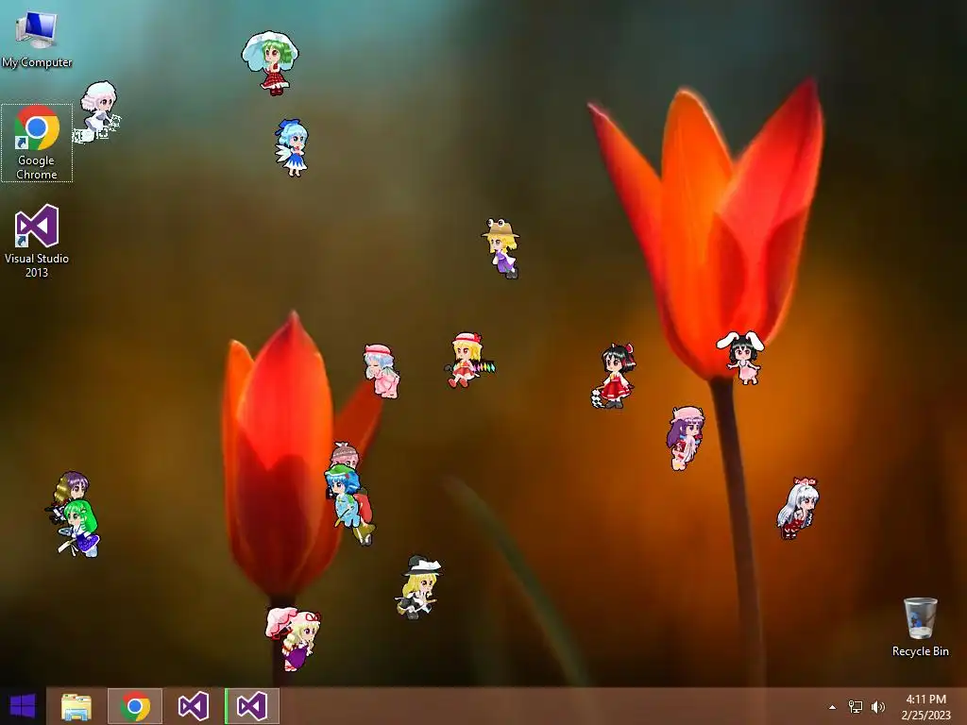Click the shrine maiden mascot in red outfit
The height and width of the screenshot is (725, 967).
[614, 376]
